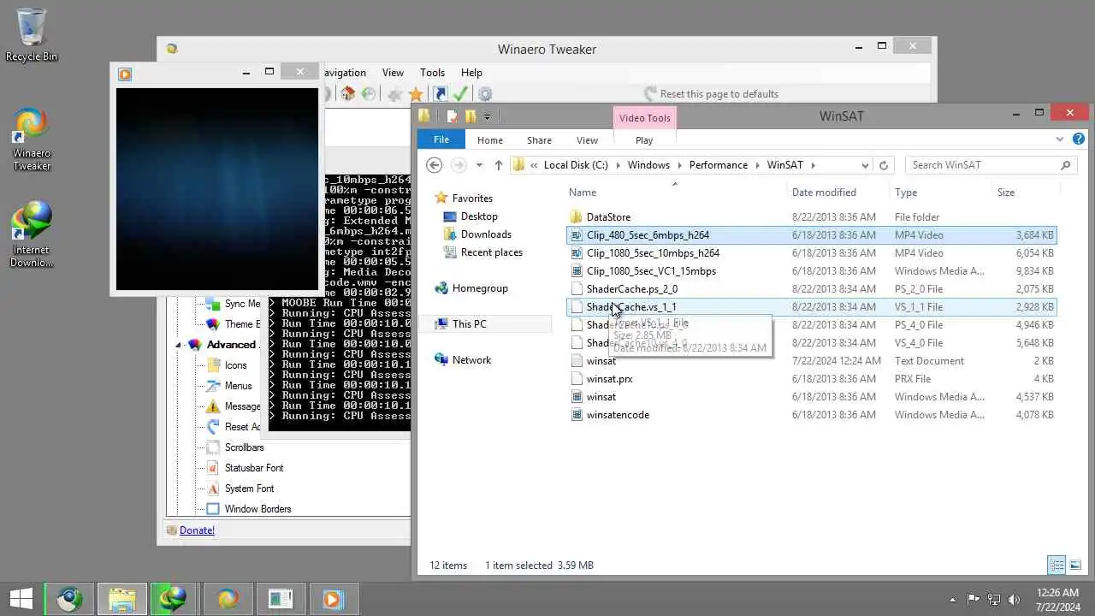The image size is (1095, 616).
Task: Click Performance in the address breadcrumb
Action: [x=719, y=165]
